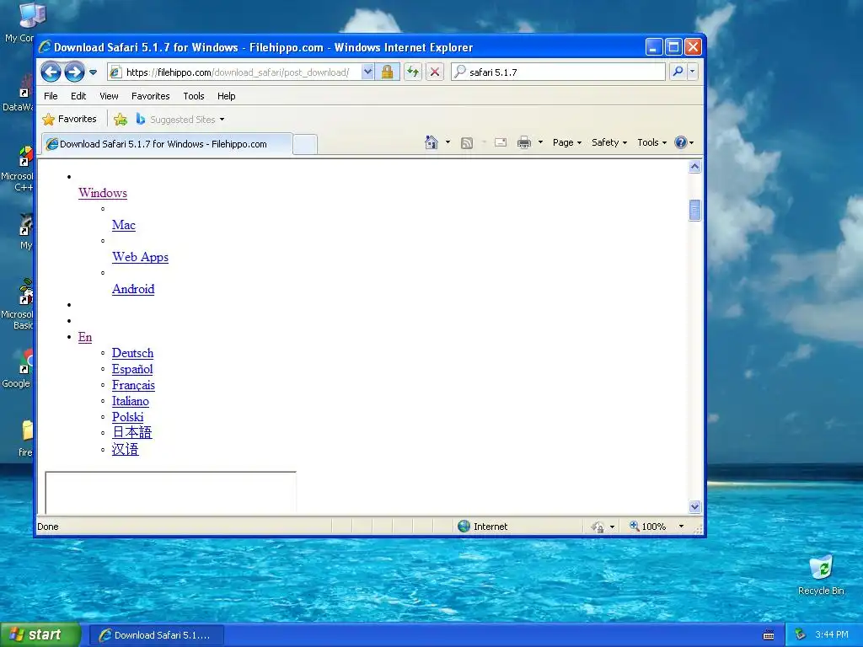Viewport: 863px width, 647px height.
Task: Follow the Web Apps link
Action: pos(141,257)
